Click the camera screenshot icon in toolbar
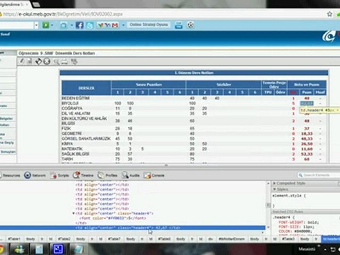 pos(63,25)
